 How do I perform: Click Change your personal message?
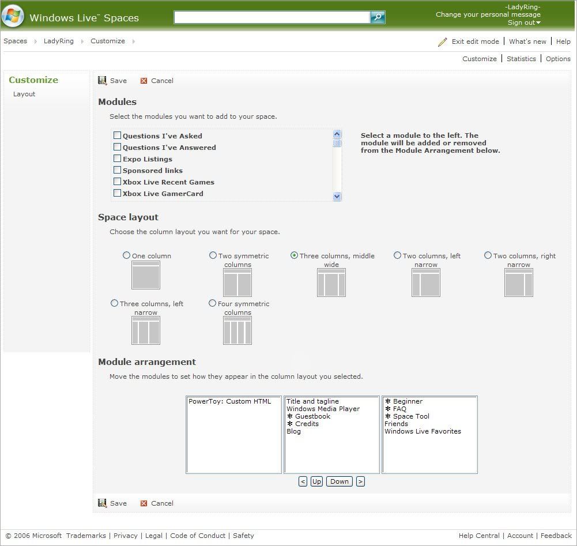tap(488, 14)
